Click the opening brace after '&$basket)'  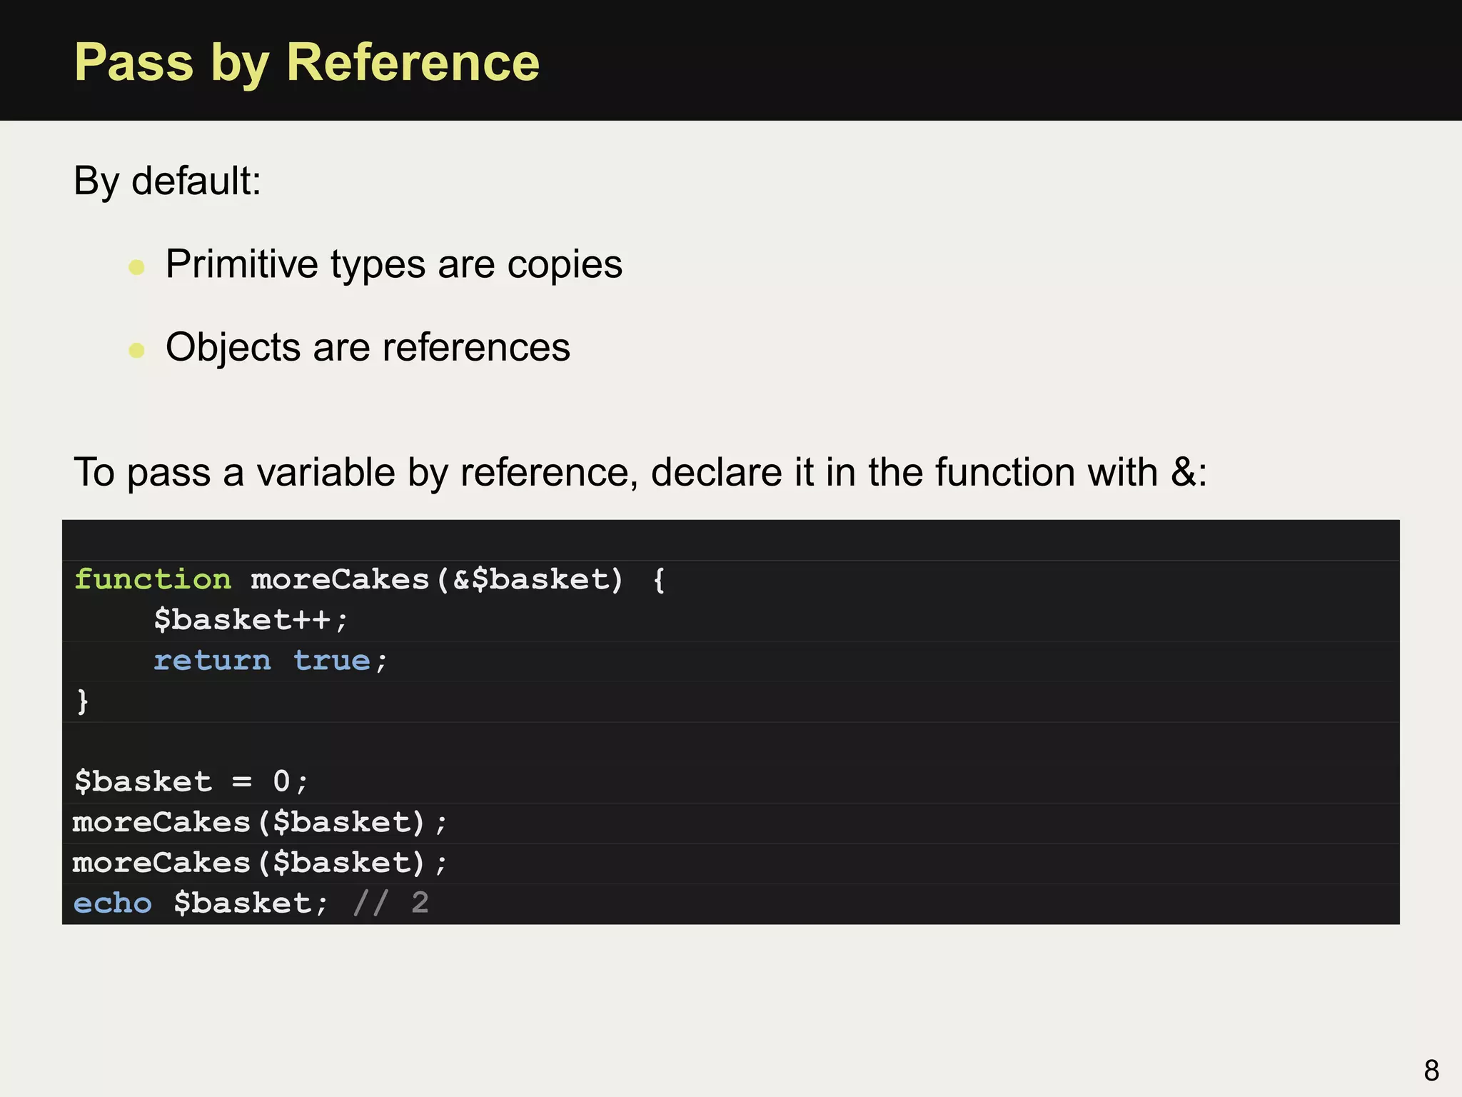pos(659,579)
